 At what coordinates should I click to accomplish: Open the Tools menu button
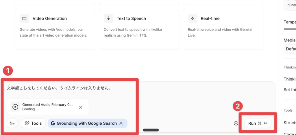point(33,123)
